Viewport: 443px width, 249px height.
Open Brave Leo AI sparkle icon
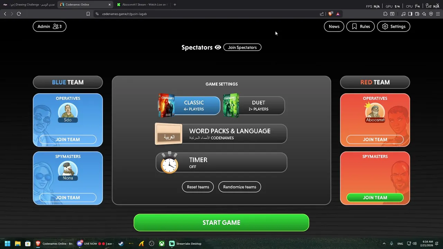click(424, 14)
